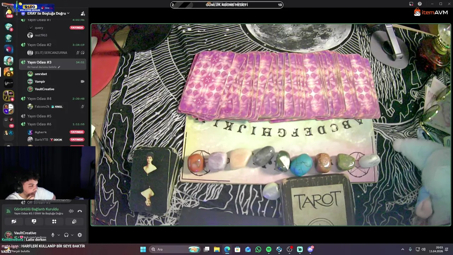Toggle noise suppression waveform icon

[71, 211]
